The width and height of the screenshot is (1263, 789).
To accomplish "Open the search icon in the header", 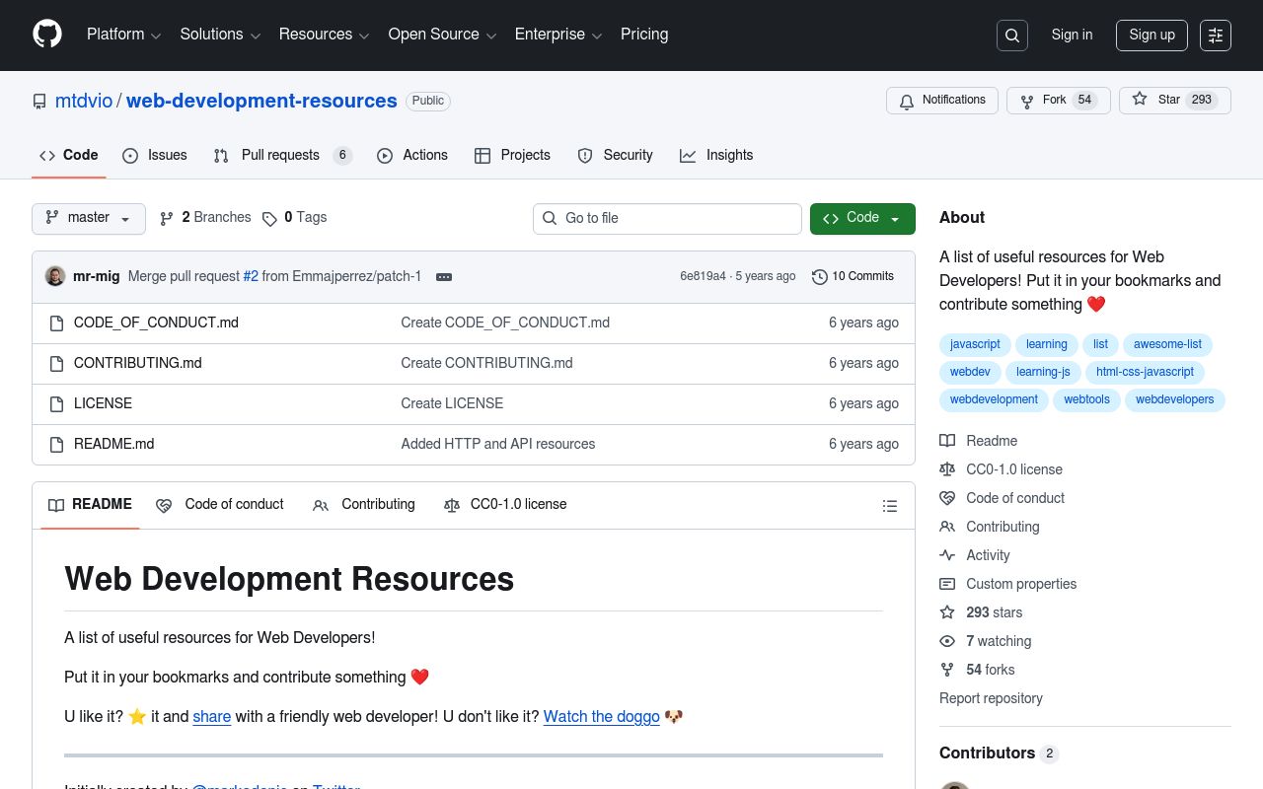I will (x=1012, y=36).
